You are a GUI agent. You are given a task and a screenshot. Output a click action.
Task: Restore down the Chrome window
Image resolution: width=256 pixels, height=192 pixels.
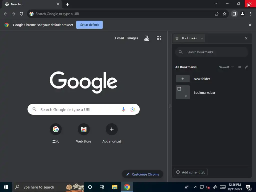pos(239,3)
